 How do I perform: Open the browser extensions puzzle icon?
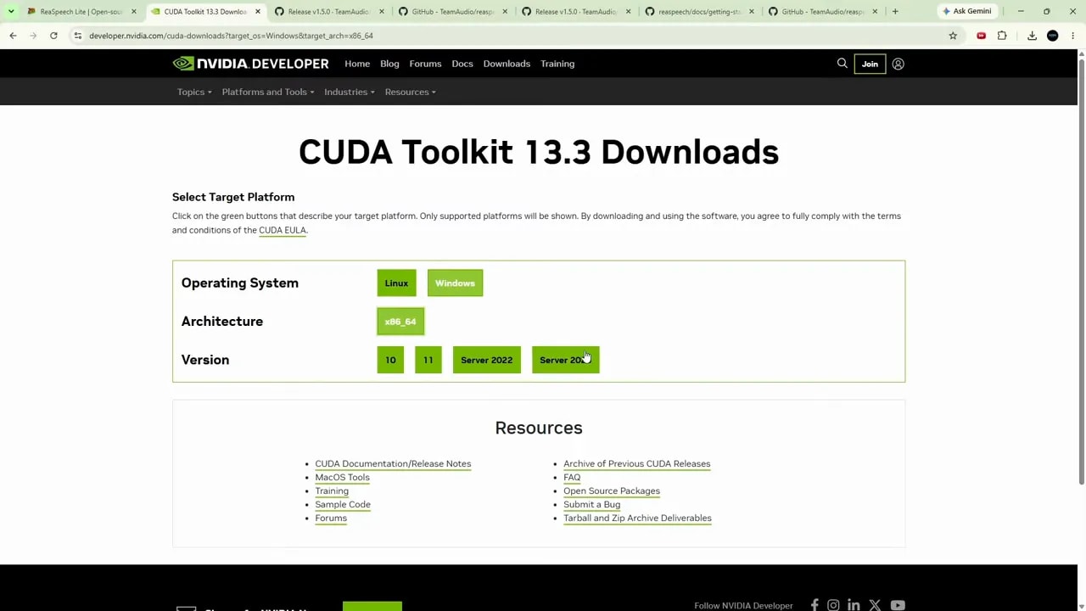tap(1002, 36)
